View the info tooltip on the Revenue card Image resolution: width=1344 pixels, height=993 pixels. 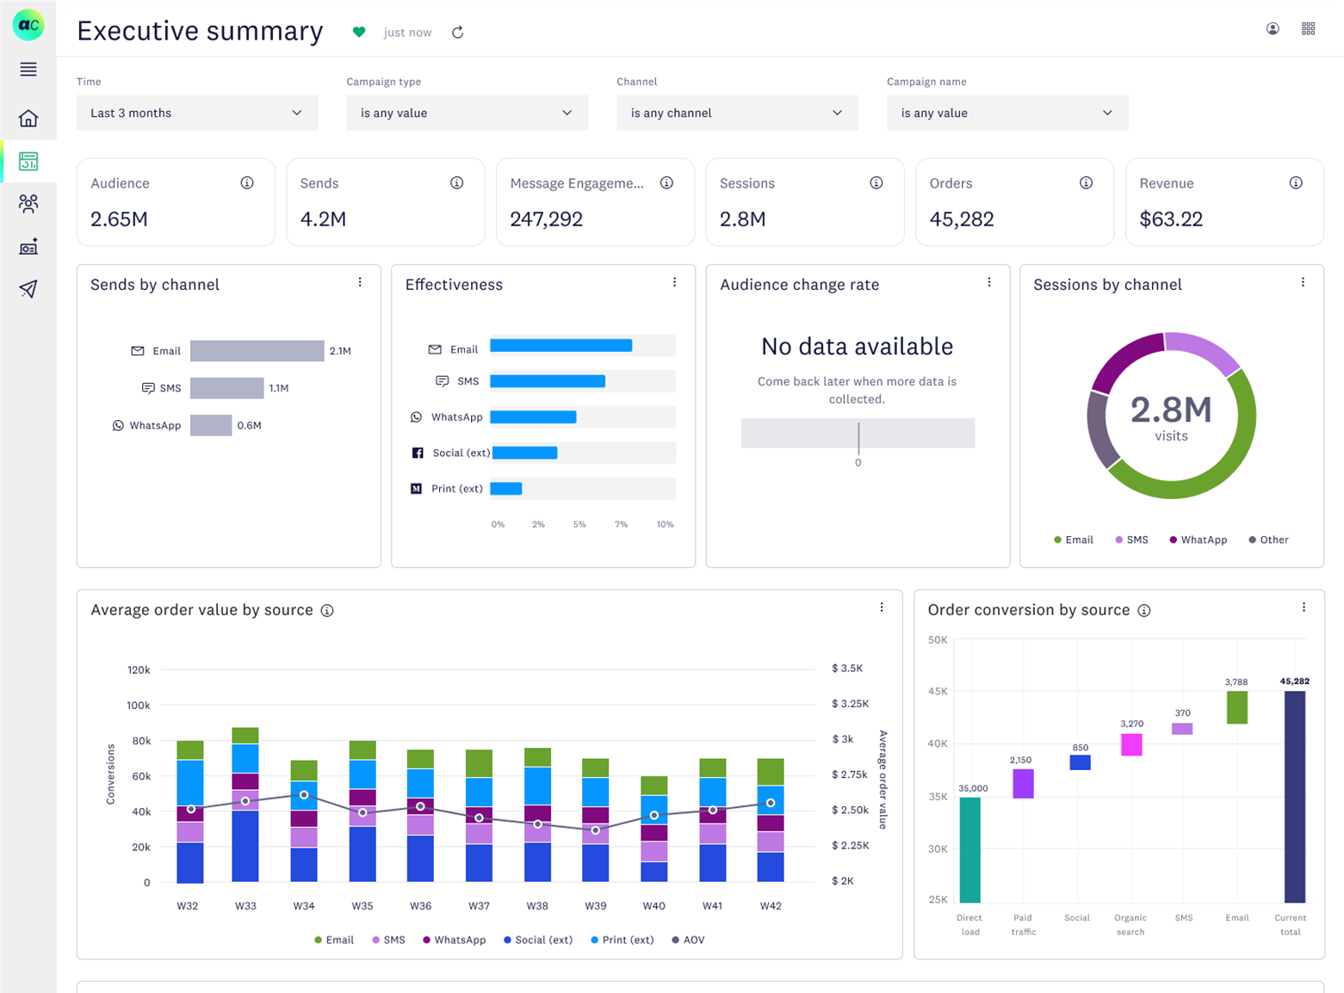[x=1298, y=182]
